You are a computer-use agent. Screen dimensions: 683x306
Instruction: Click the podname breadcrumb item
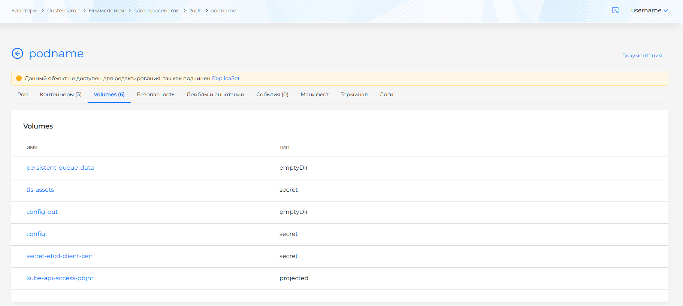point(223,10)
